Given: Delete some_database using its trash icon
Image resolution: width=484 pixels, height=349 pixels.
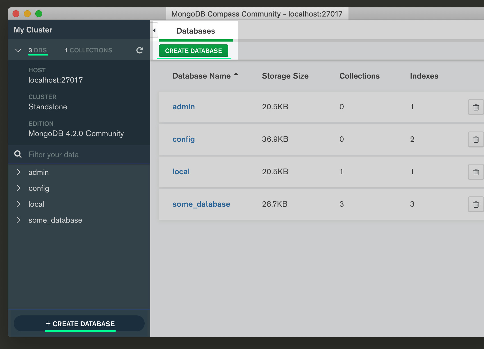Looking at the screenshot, I should pyautogui.click(x=475, y=204).
